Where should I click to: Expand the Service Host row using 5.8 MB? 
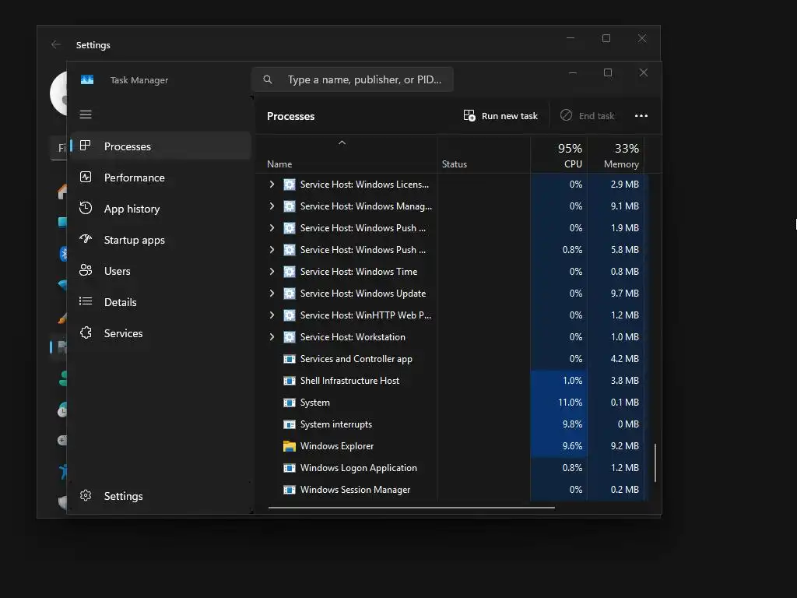tap(272, 250)
